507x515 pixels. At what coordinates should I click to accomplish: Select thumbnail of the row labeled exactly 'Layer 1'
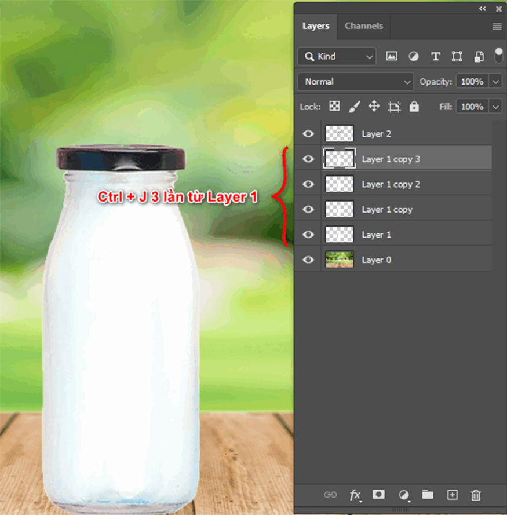[x=340, y=234]
